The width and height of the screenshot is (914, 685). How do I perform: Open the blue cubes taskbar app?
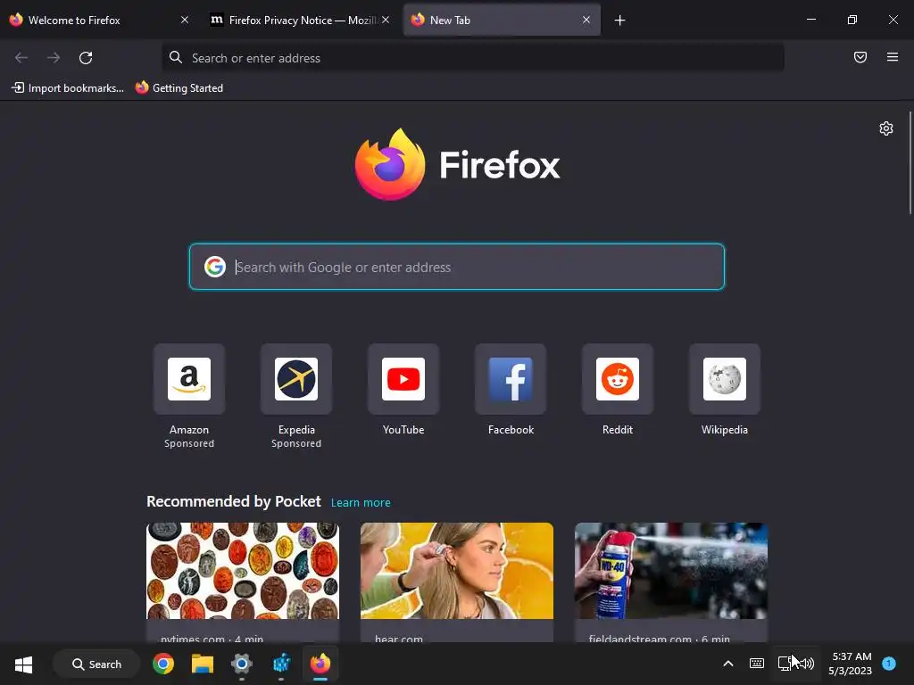pos(281,664)
